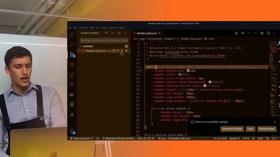The width and height of the screenshot is (280, 157).
Task: Click 'Bitbucket: Alfreds Genkins' status bar entry
Action: (119, 138)
